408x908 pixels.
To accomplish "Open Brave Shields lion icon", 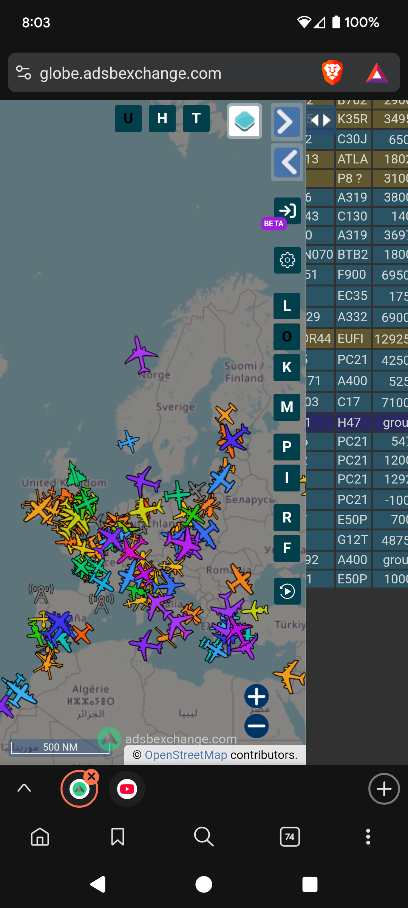I will (x=332, y=73).
